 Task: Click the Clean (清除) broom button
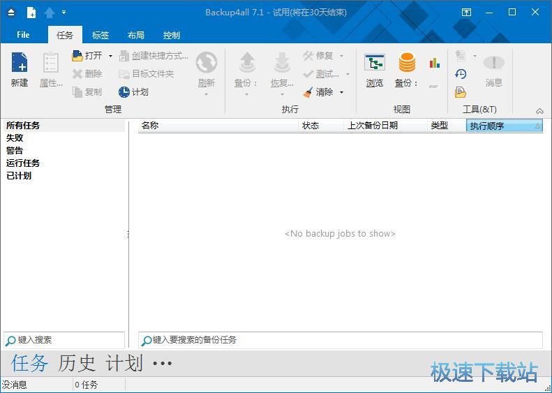(x=318, y=92)
